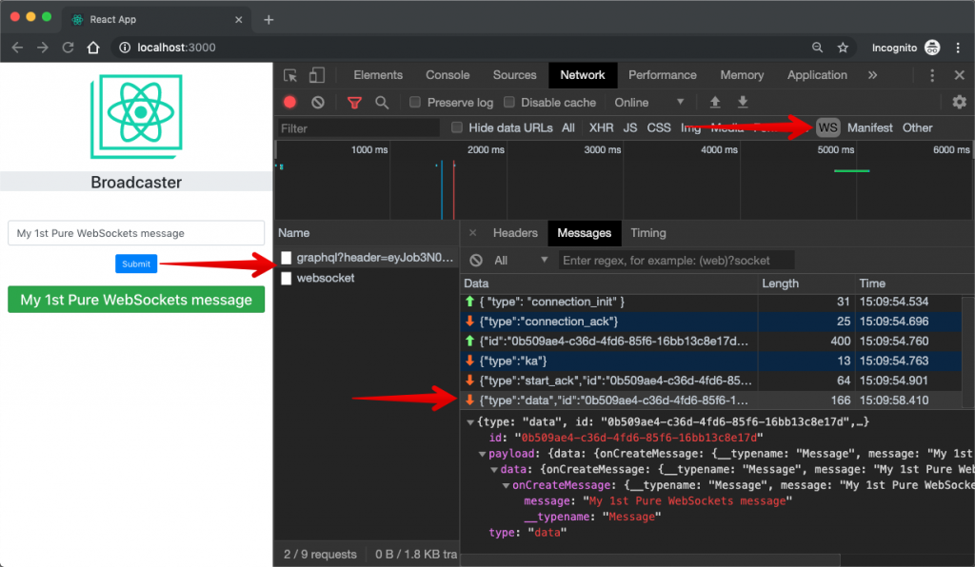Click the import HAR upload arrow icon

pyautogui.click(x=715, y=103)
